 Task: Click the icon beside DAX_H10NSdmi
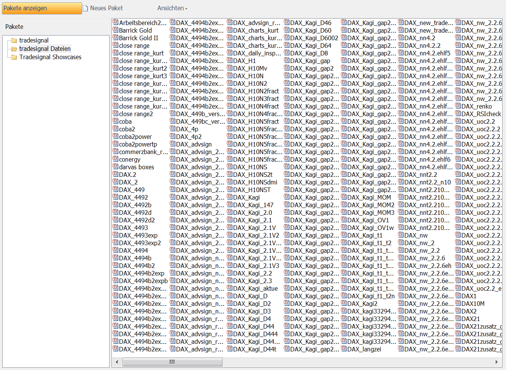[x=230, y=182]
